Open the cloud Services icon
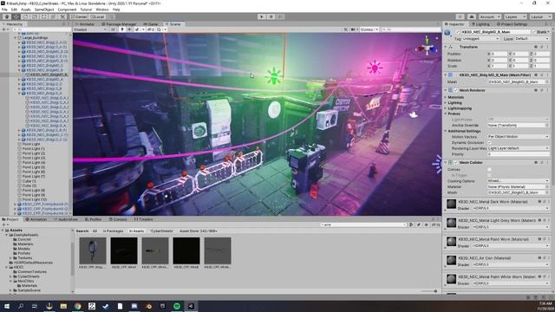Viewport: 555px width, 312px height. click(x=472, y=16)
